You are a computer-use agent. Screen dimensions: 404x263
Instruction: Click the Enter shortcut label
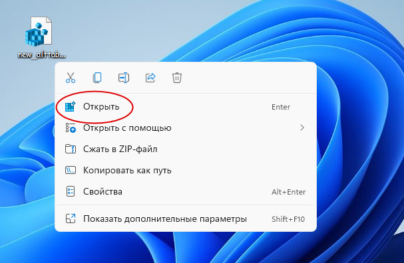point(281,107)
